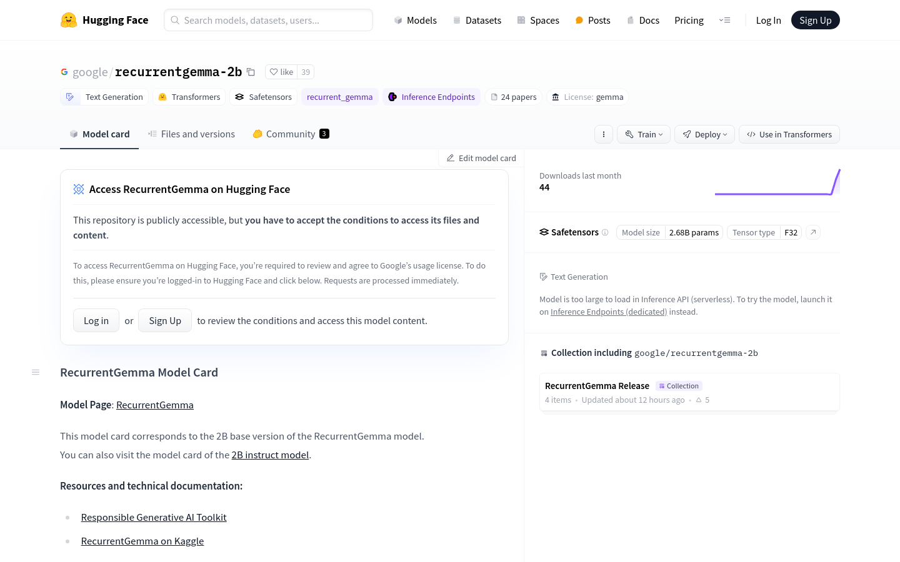Click the collection grid icon

[544, 353]
